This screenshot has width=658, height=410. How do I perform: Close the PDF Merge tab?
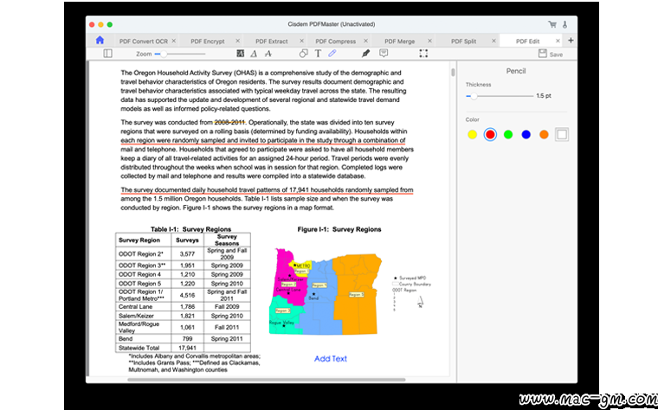(x=429, y=41)
